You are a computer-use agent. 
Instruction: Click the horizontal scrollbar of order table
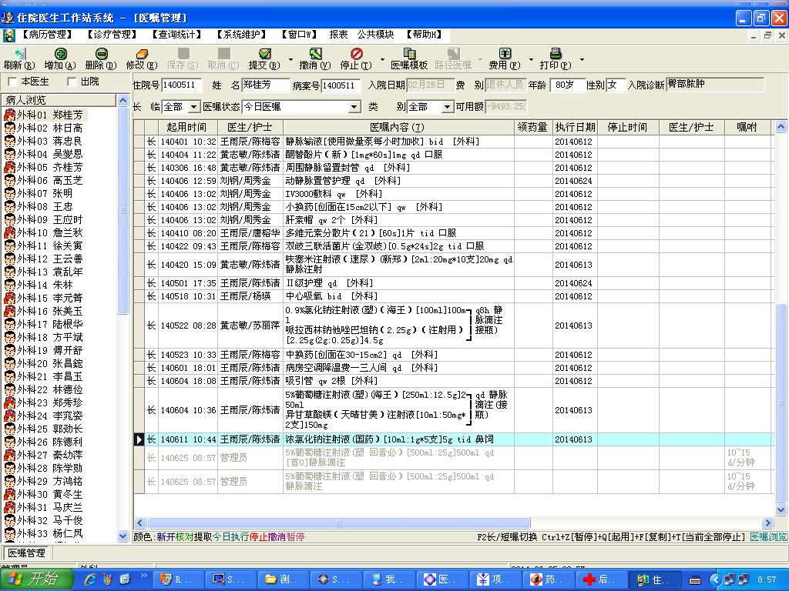coord(339,523)
